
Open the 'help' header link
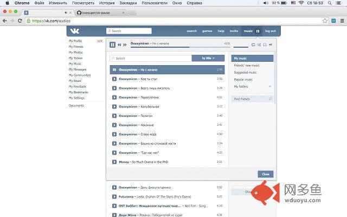point(221,31)
